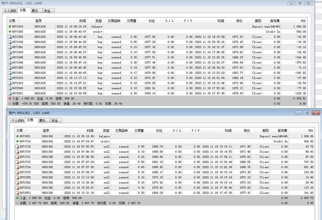Select order number 8072362 in account 9001392
The height and width of the screenshot is (220, 322).
click(x=25, y=183)
